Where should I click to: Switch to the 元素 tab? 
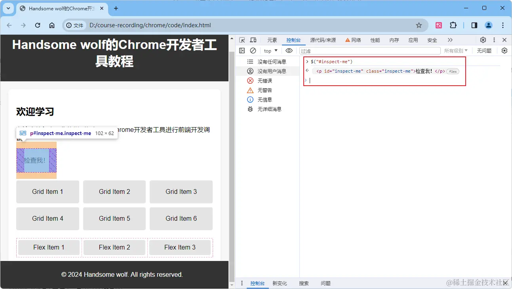click(x=272, y=40)
